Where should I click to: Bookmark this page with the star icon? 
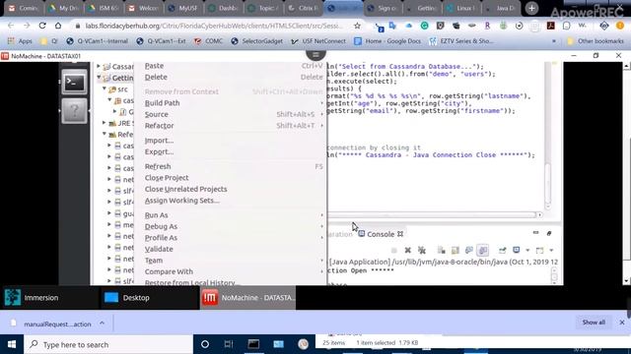coord(357,26)
